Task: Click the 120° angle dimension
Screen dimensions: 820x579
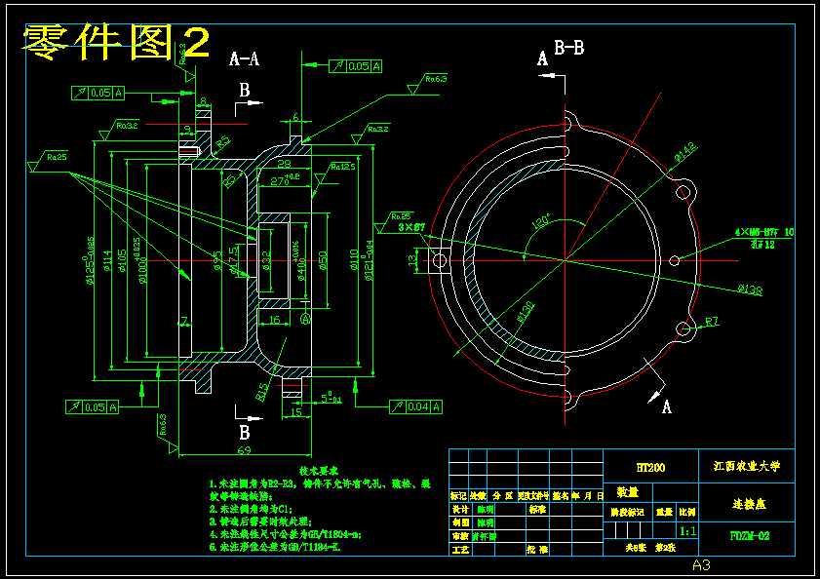Action: [541, 221]
